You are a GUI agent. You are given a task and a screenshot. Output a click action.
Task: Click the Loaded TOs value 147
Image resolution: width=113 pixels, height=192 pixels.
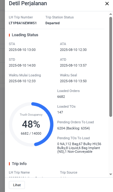point(60,112)
